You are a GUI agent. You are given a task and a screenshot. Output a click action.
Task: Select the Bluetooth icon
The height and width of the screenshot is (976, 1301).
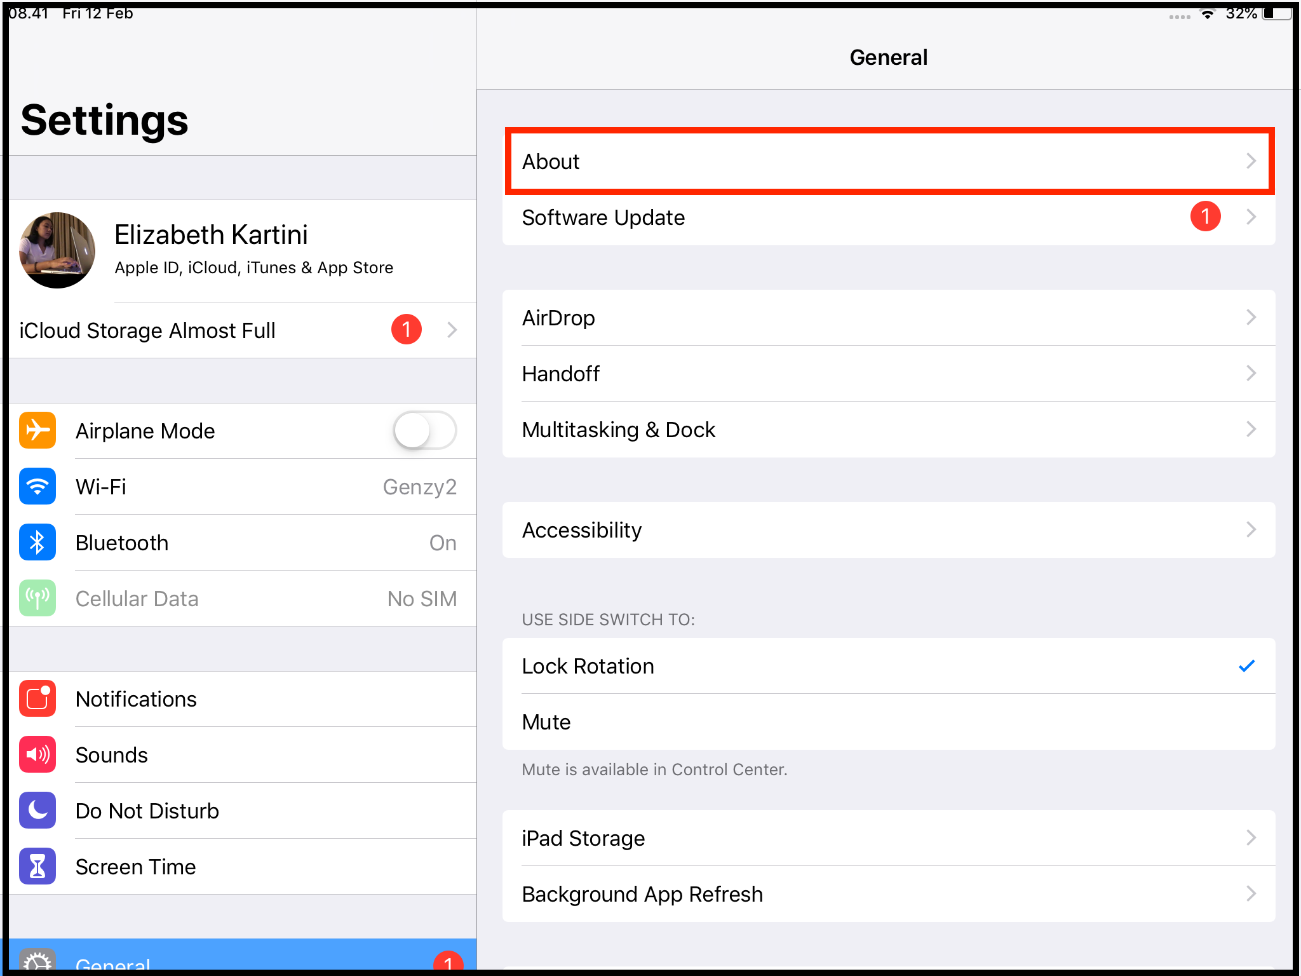(37, 542)
